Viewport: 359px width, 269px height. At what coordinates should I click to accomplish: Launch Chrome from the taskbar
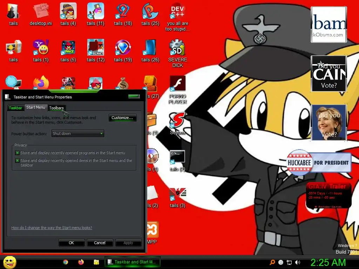[66, 262]
